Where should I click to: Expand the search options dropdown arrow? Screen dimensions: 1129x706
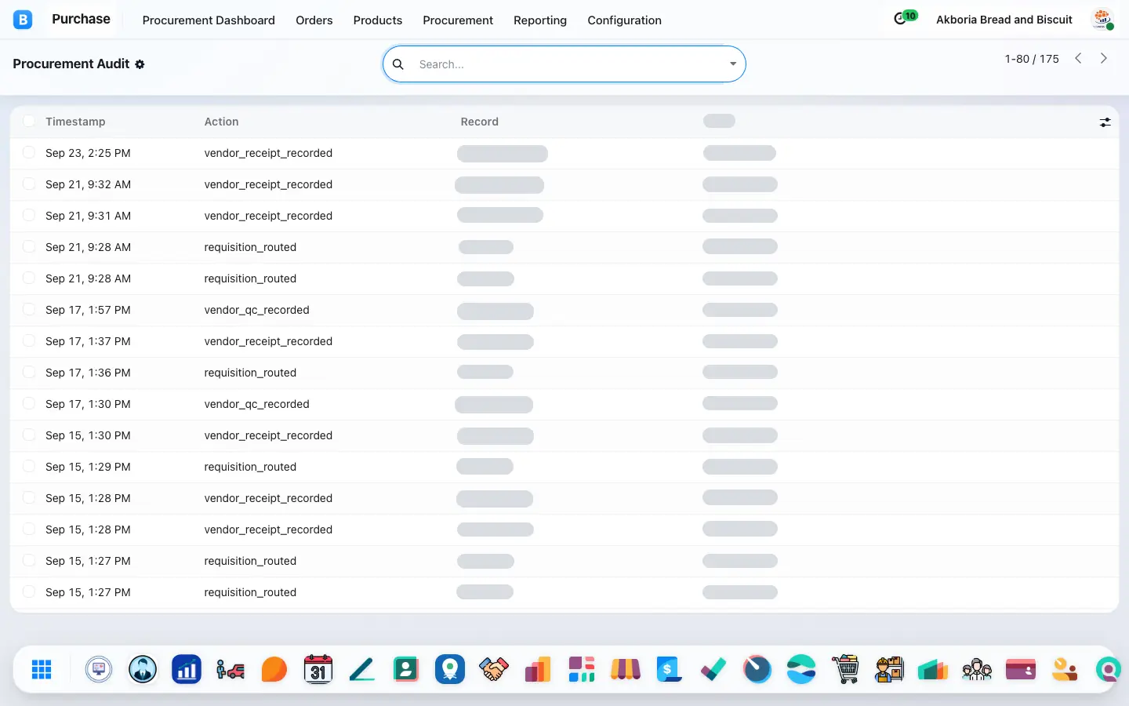[733, 64]
